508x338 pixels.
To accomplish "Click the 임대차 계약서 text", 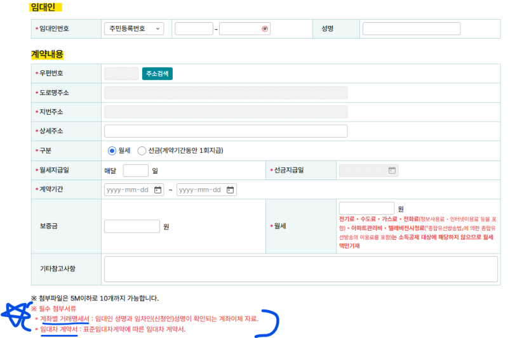I will point(59,329).
